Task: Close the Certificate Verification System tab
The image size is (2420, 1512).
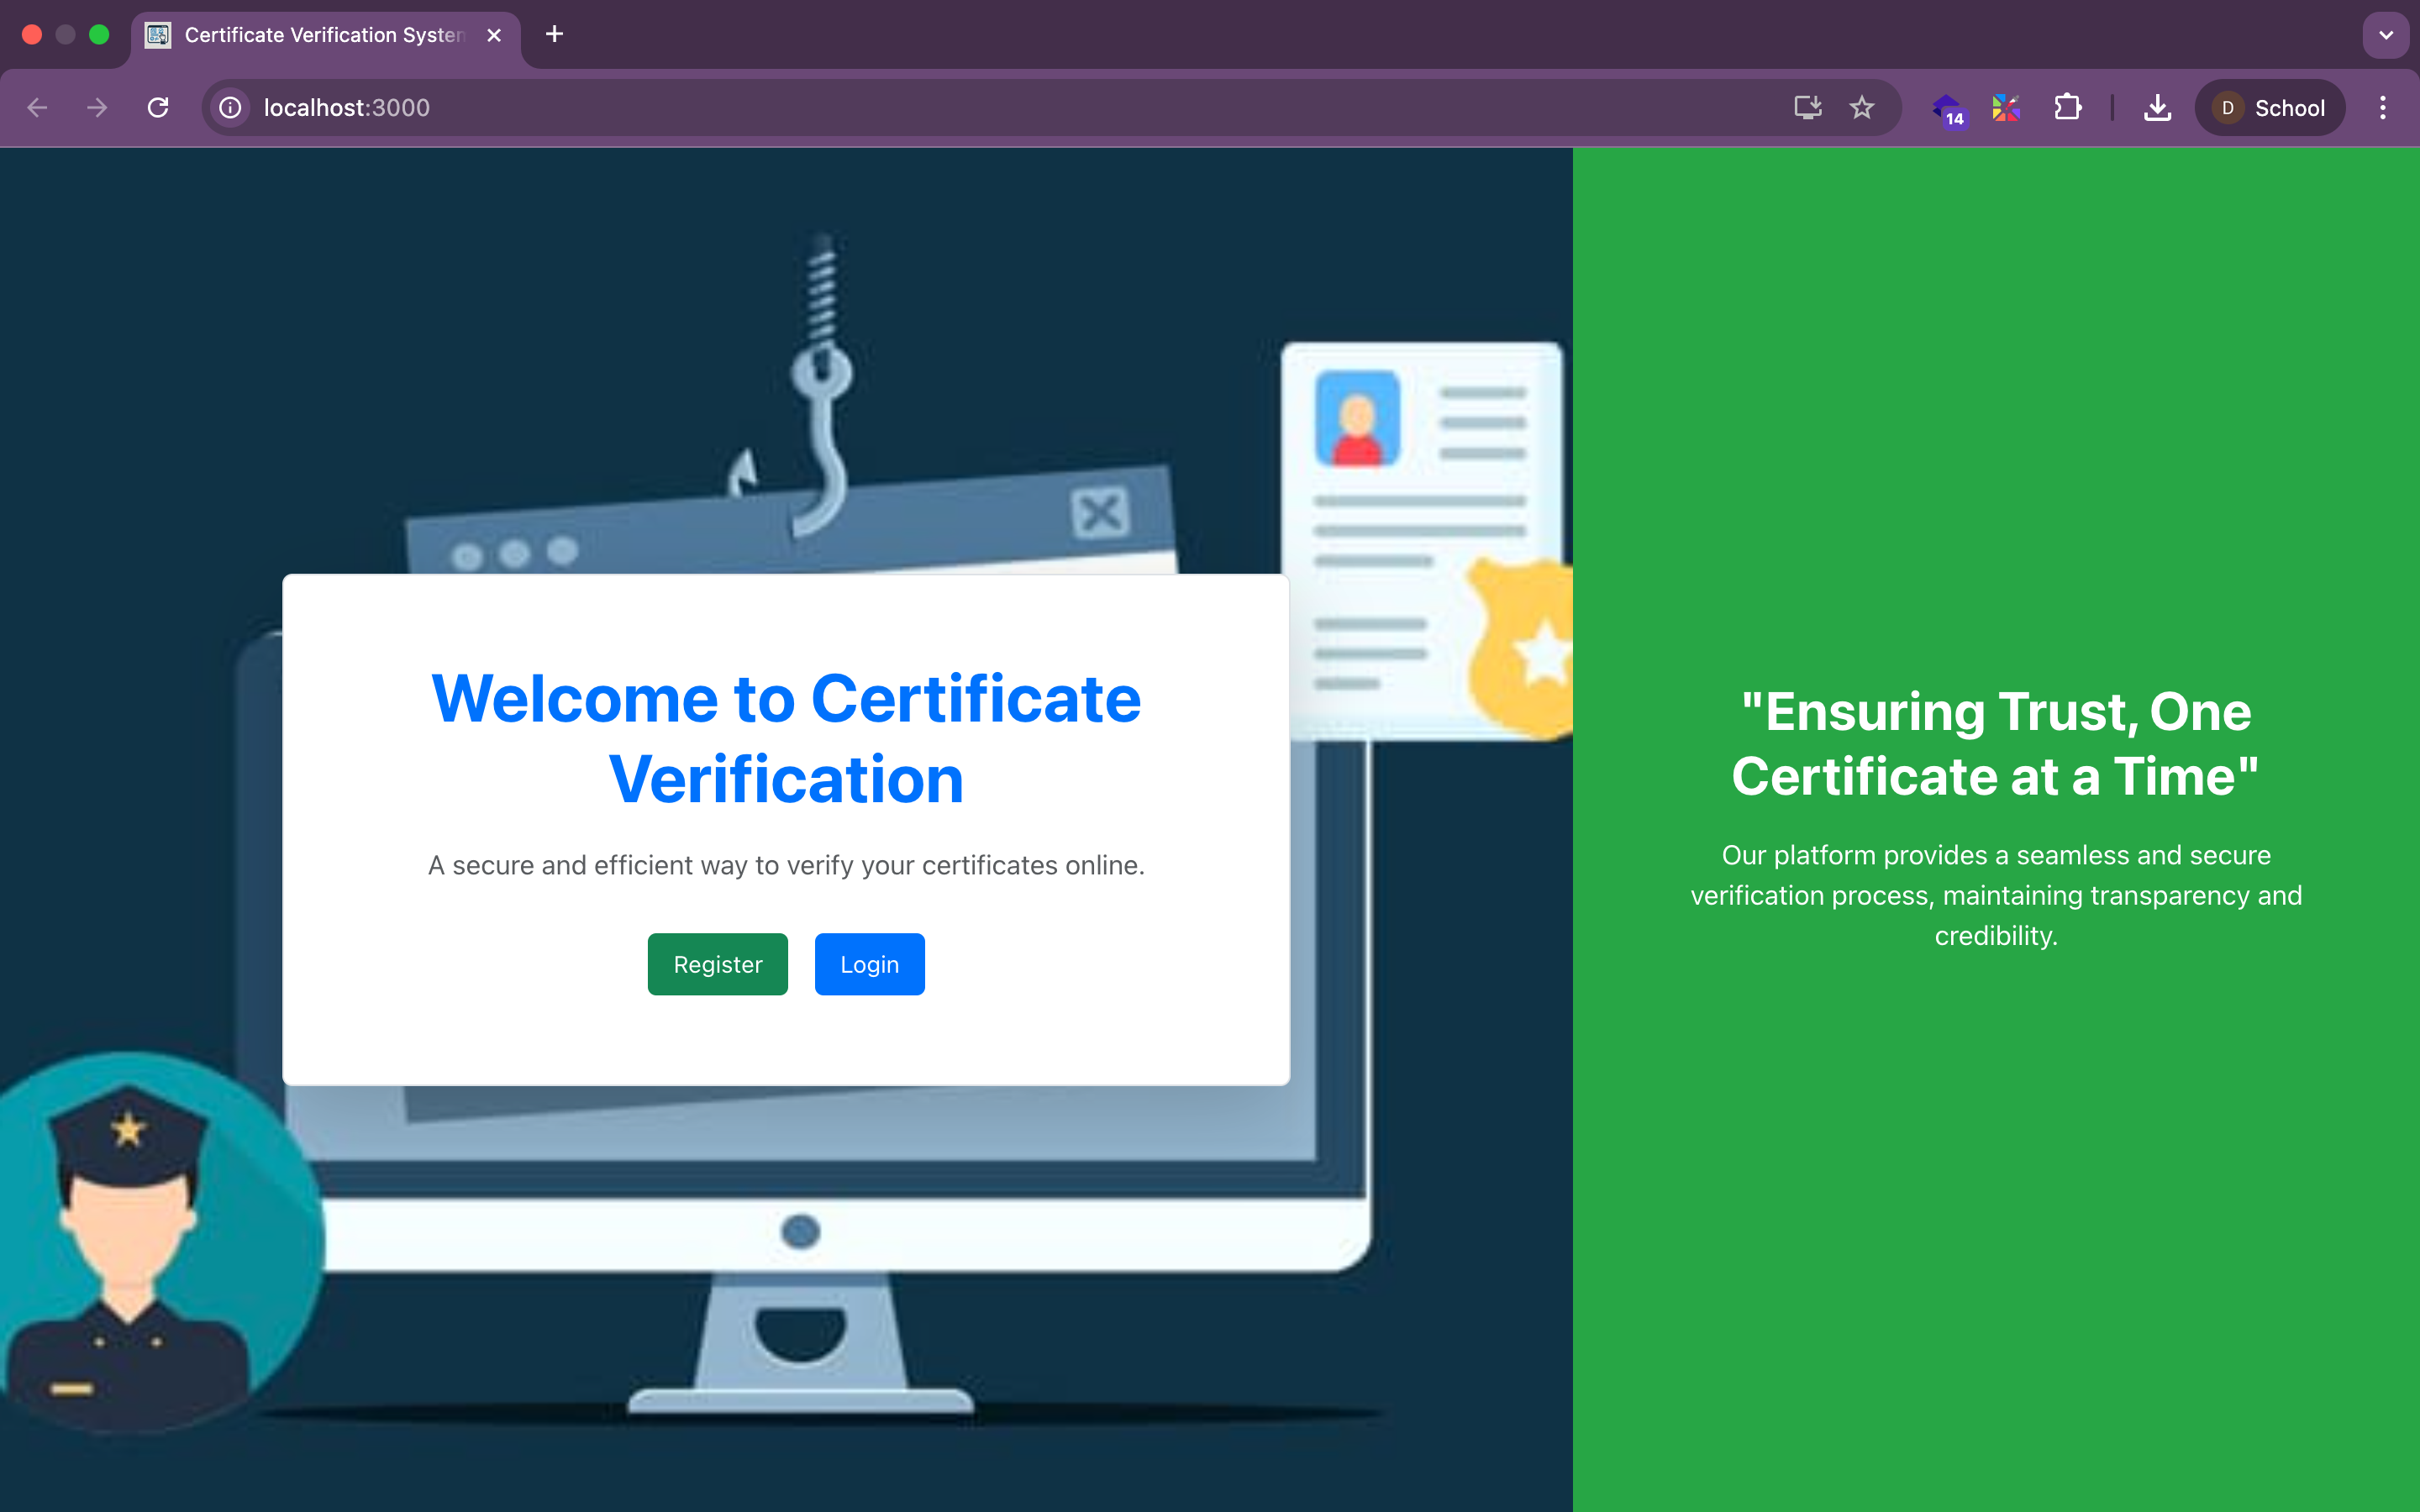Action: point(494,35)
